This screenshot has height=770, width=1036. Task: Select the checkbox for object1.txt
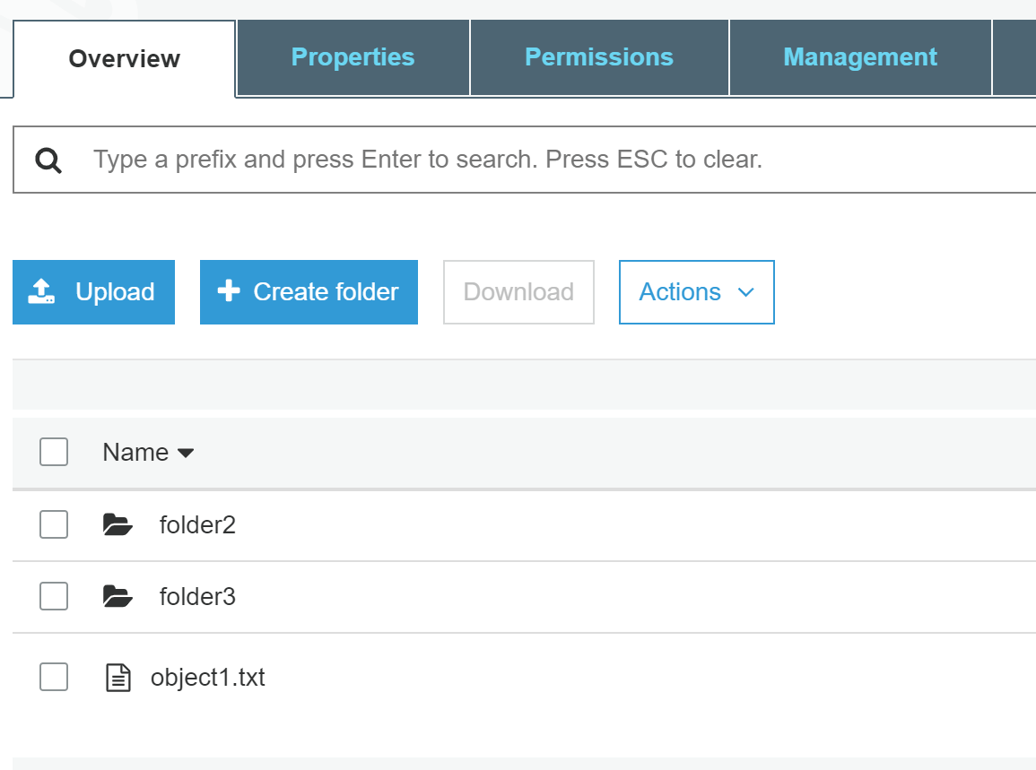[54, 678]
